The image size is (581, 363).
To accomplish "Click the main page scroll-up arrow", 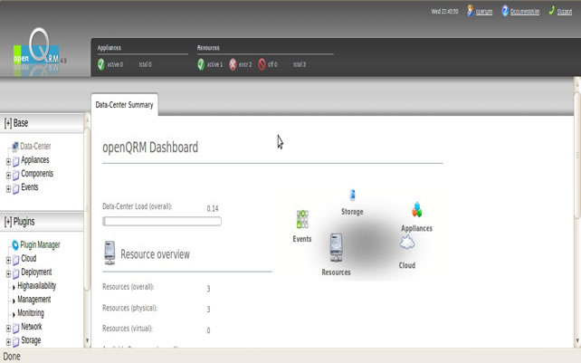I will pos(577,84).
